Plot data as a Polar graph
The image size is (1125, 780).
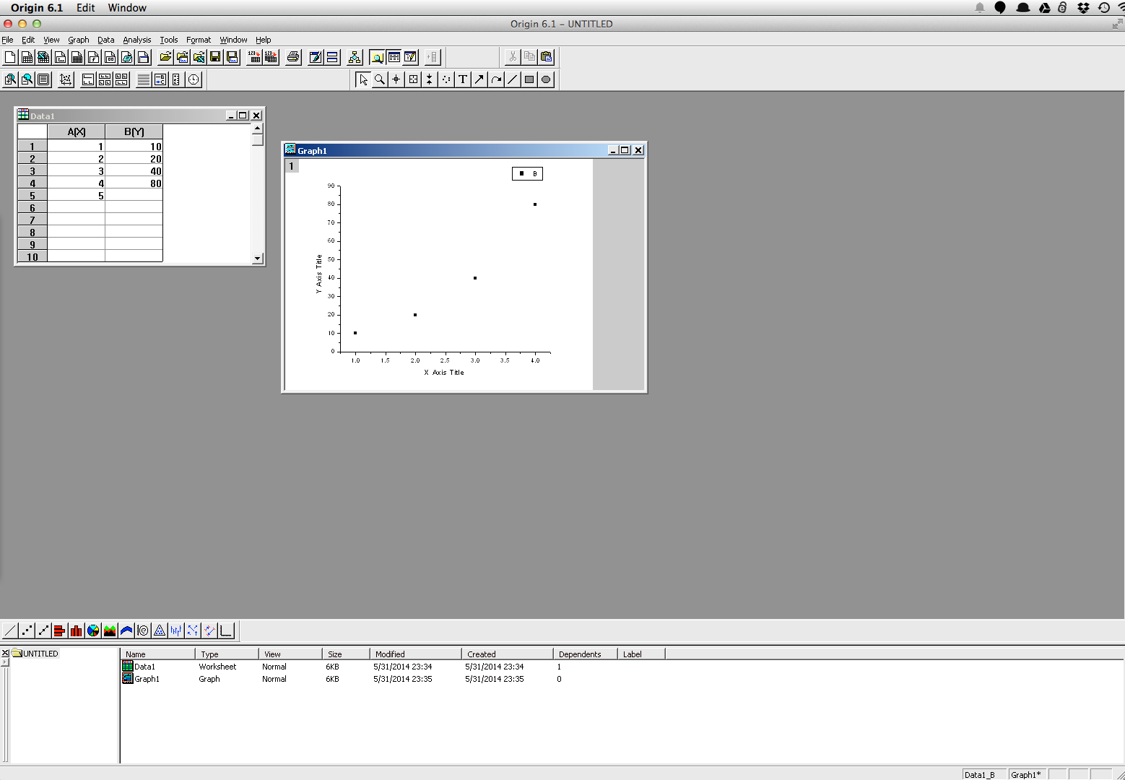[143, 630]
